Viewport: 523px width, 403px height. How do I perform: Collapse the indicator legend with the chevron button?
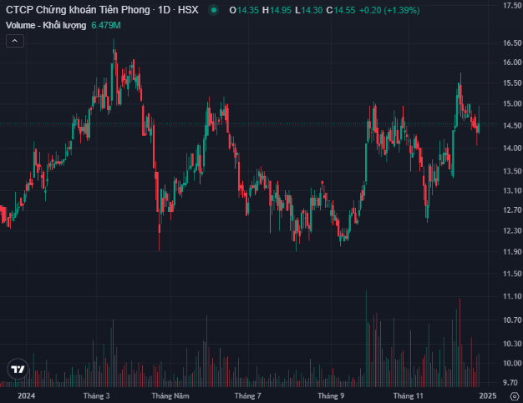pyautogui.click(x=15, y=41)
